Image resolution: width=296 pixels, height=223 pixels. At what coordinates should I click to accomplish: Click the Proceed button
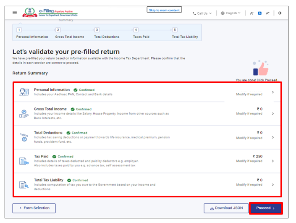[265, 208]
